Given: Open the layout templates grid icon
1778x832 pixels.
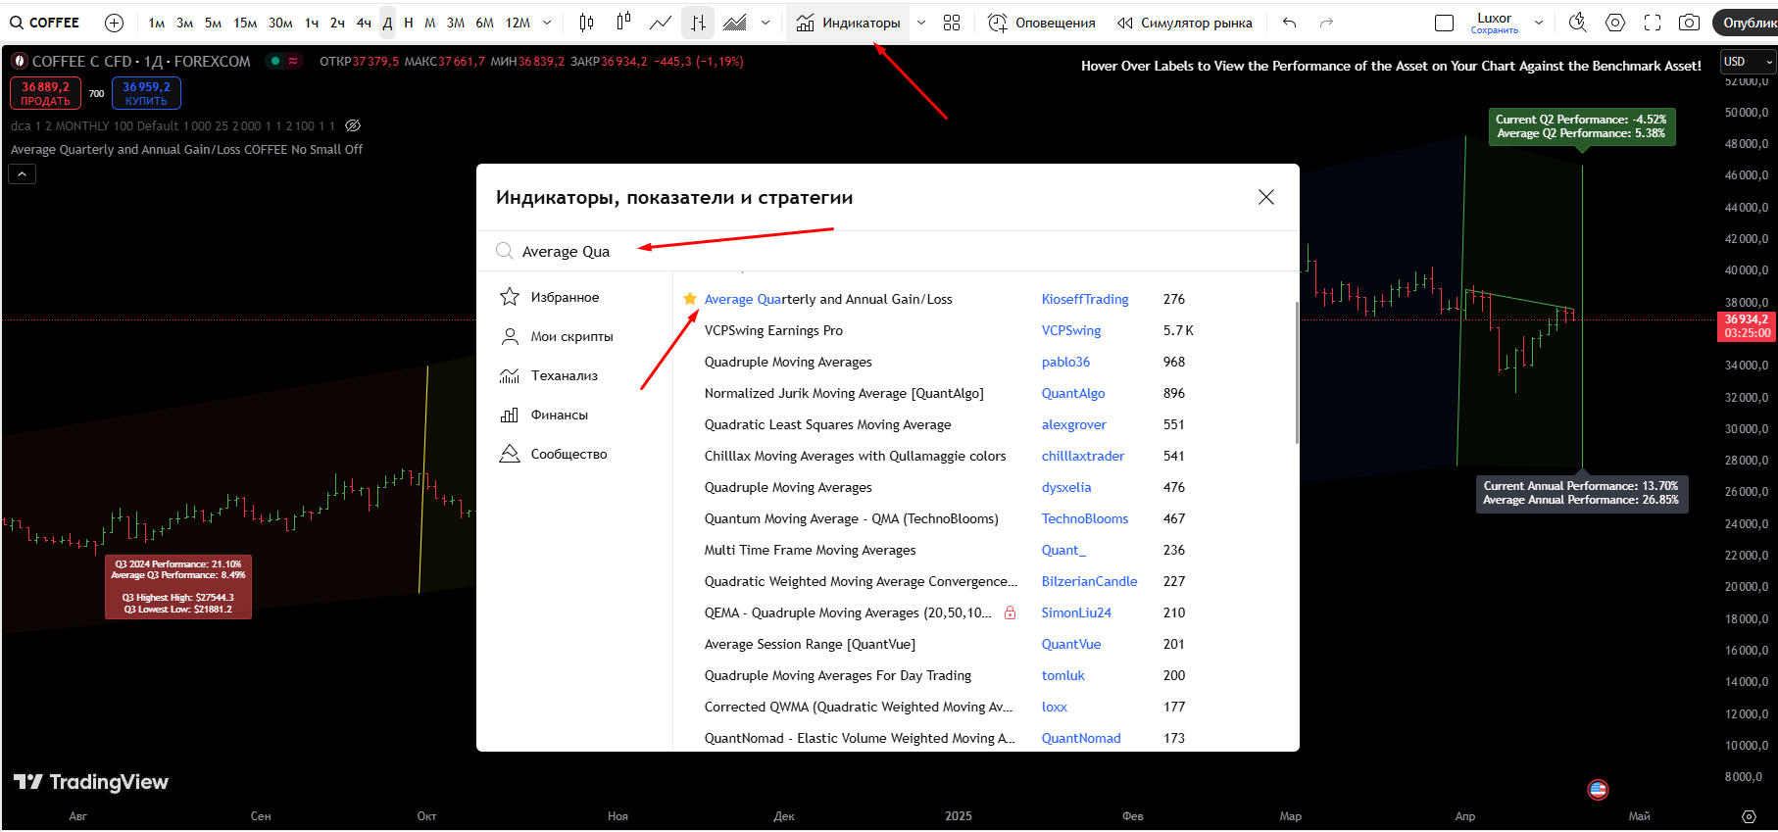Looking at the screenshot, I should coord(952,23).
